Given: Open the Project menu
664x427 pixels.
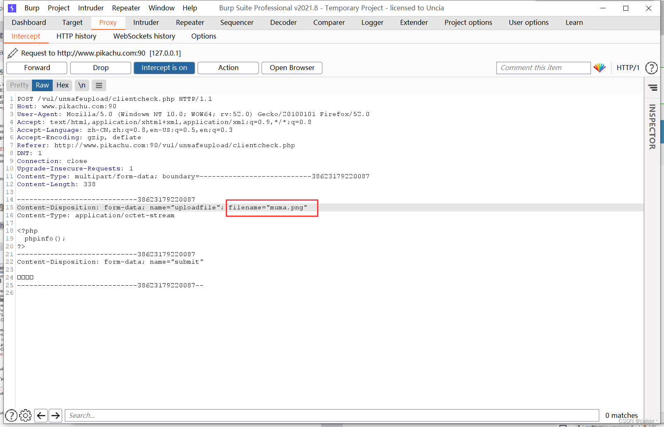Looking at the screenshot, I should pos(59,8).
